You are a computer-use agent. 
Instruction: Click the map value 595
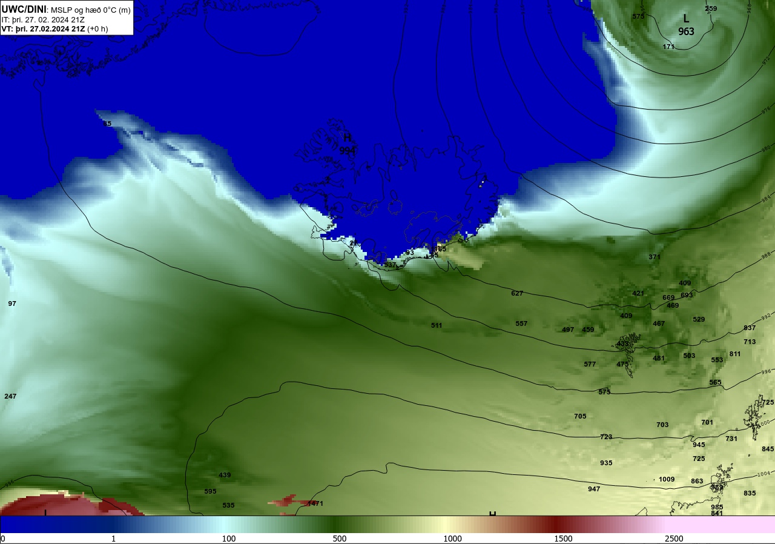pyautogui.click(x=210, y=491)
